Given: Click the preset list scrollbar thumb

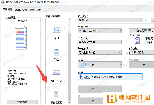Looking at the screenshot, I should (x=69, y=67).
